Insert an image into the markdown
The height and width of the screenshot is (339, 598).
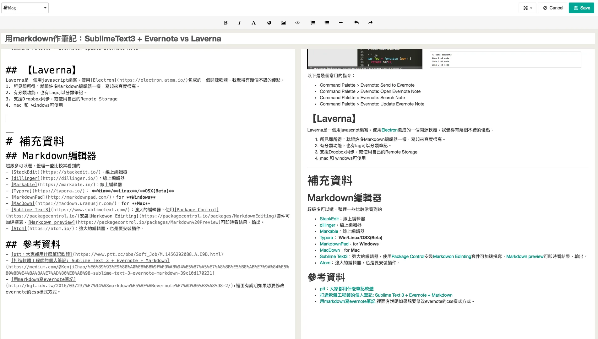click(x=283, y=22)
